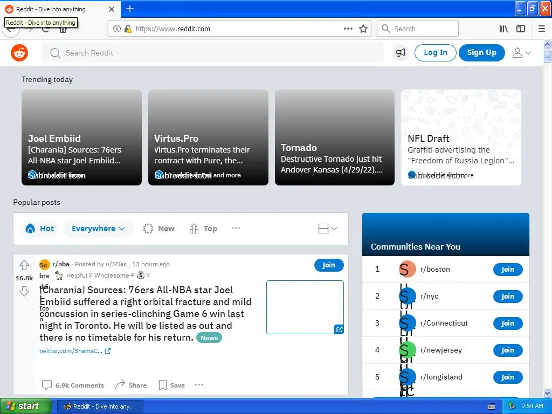Open the user profile dropdown menu
The width and height of the screenshot is (552, 414).
521,53
